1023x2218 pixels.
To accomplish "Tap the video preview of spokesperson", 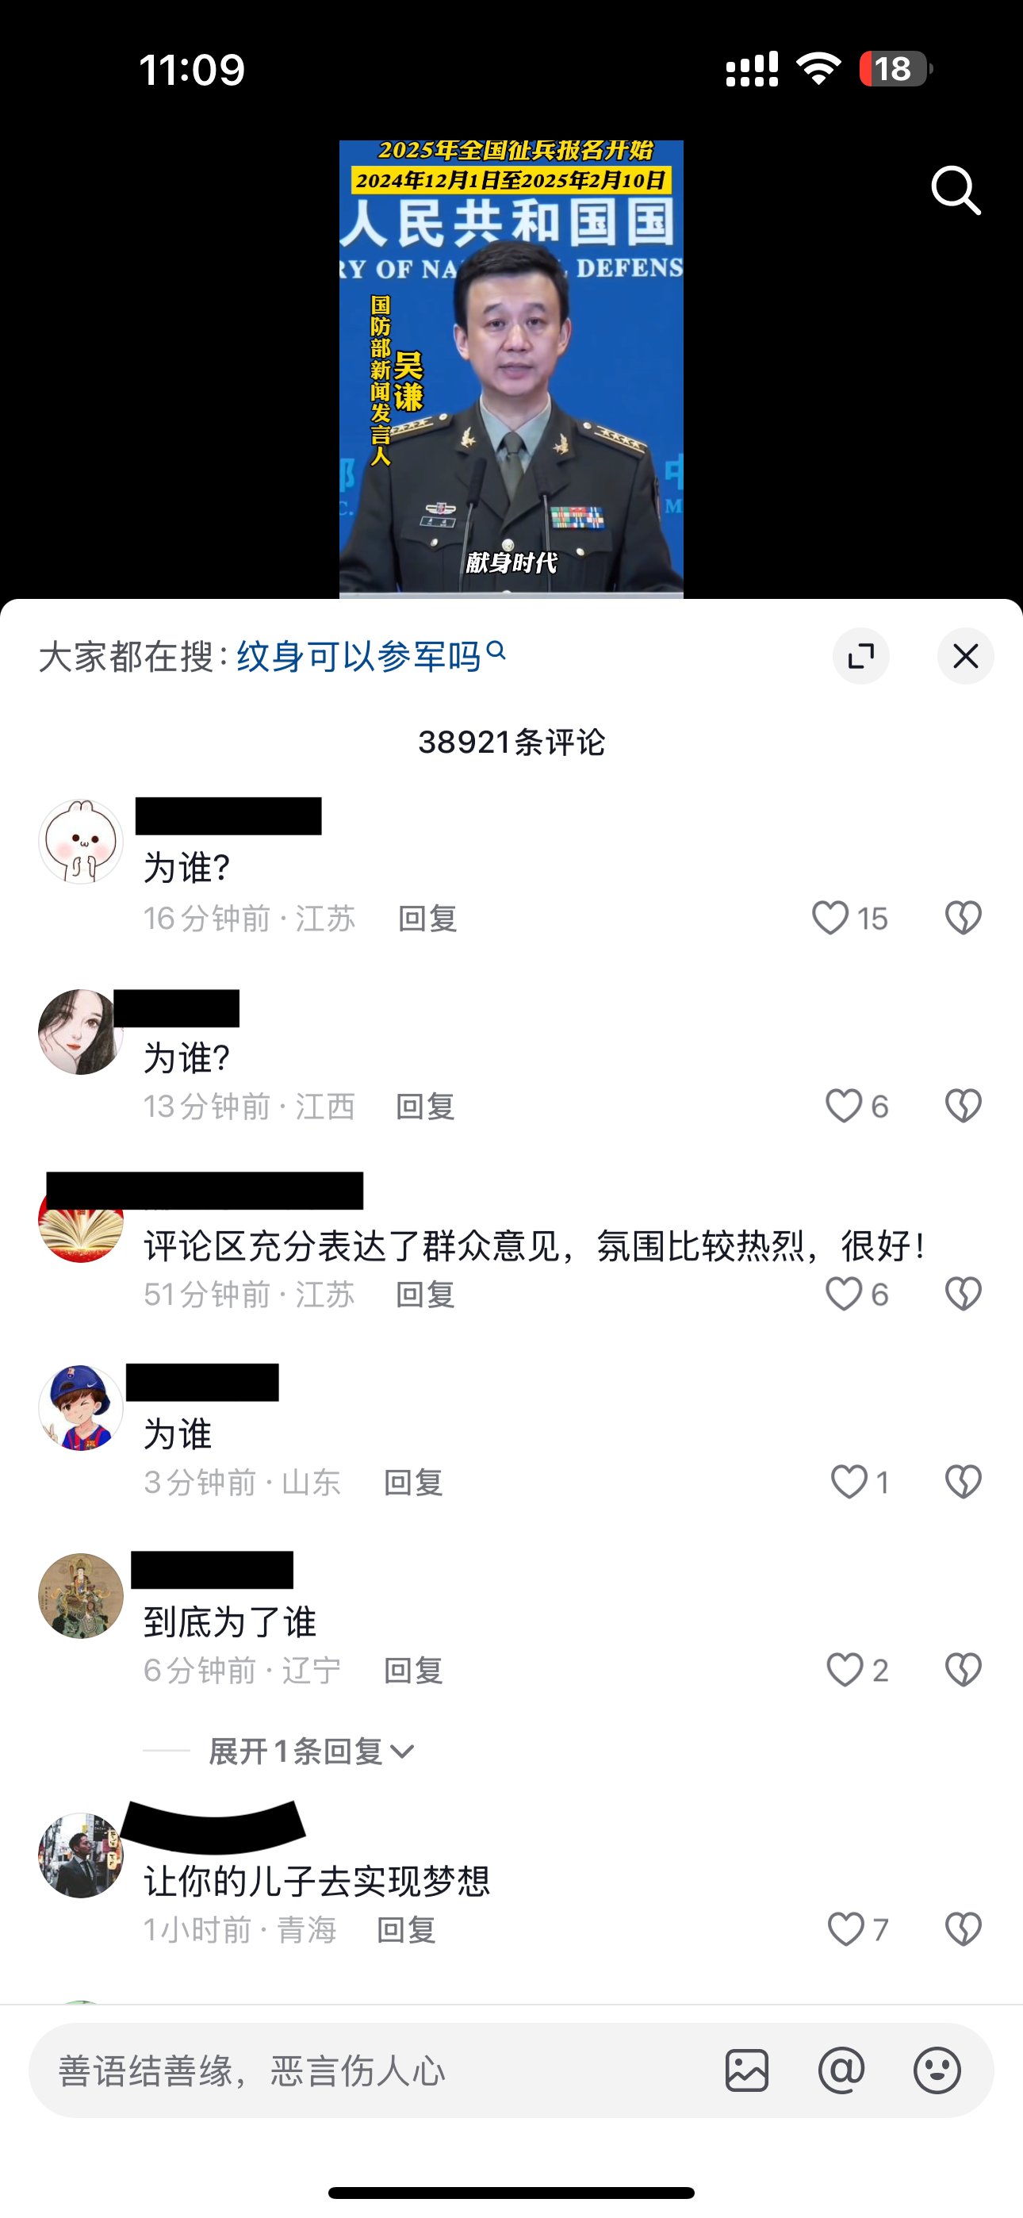I will 511,369.
